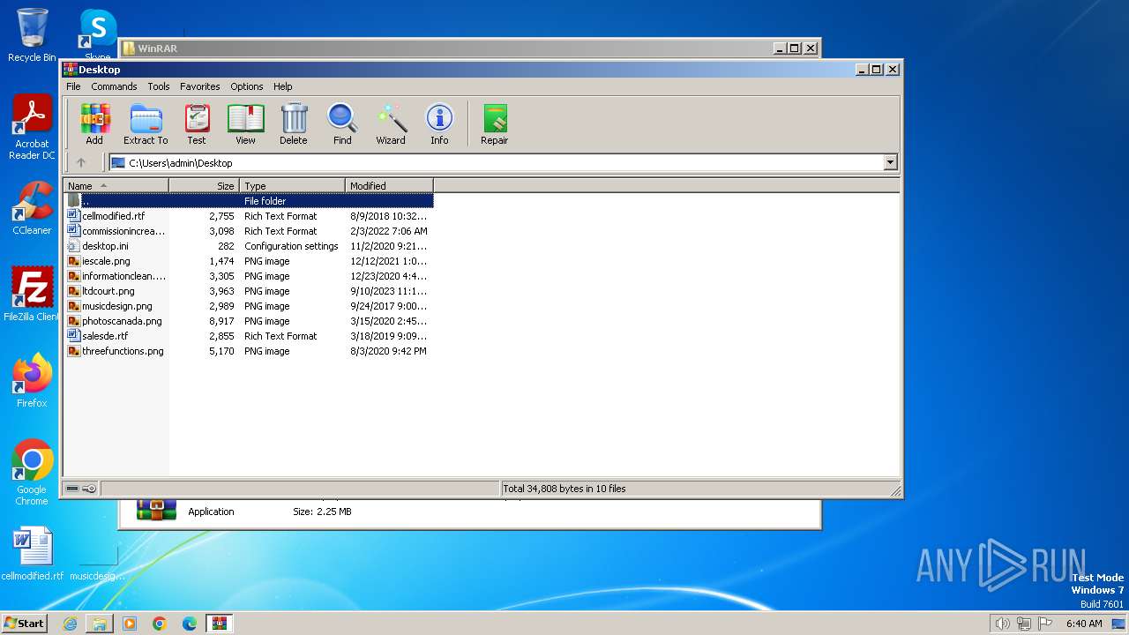Open the Favorites menu

coord(200,86)
